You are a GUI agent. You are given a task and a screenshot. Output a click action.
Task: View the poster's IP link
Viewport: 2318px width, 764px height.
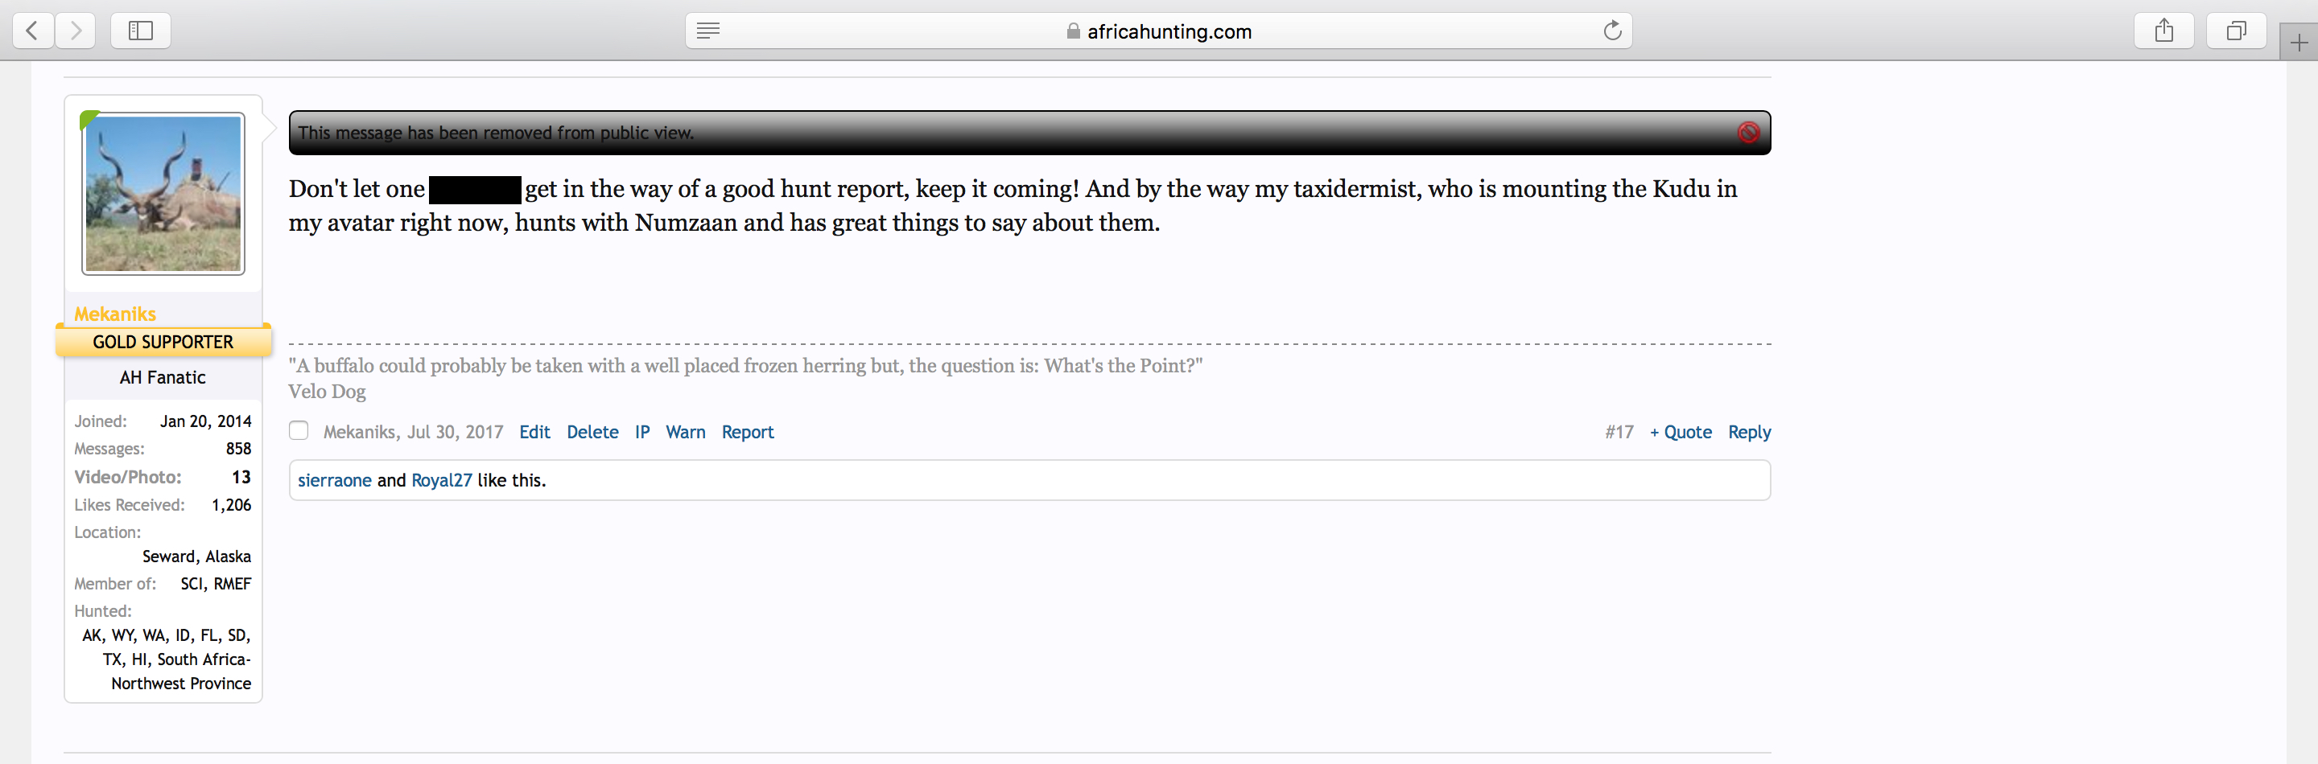click(x=641, y=433)
